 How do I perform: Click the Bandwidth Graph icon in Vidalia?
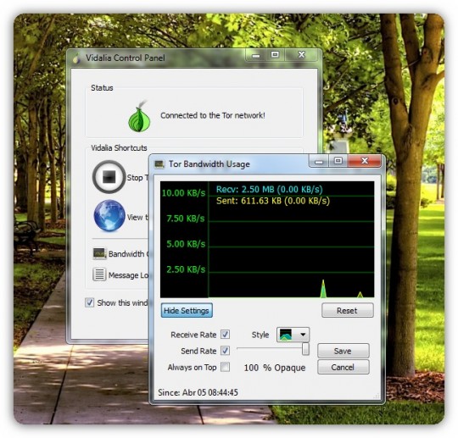tap(99, 253)
